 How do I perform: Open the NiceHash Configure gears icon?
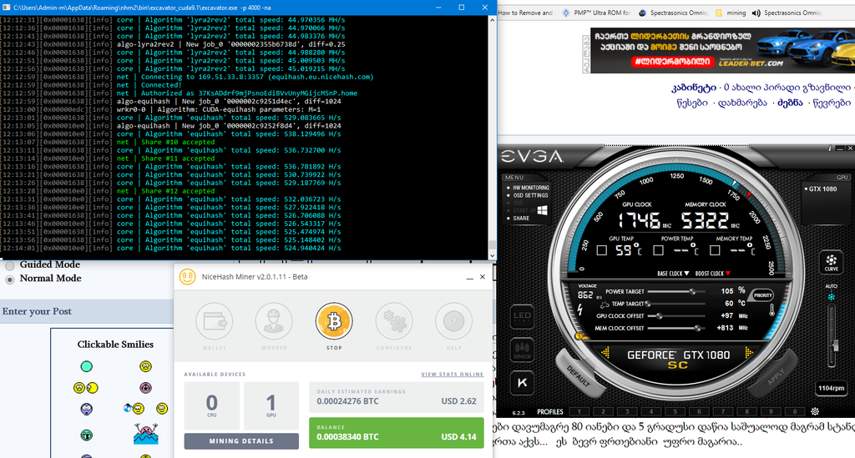pos(394,321)
